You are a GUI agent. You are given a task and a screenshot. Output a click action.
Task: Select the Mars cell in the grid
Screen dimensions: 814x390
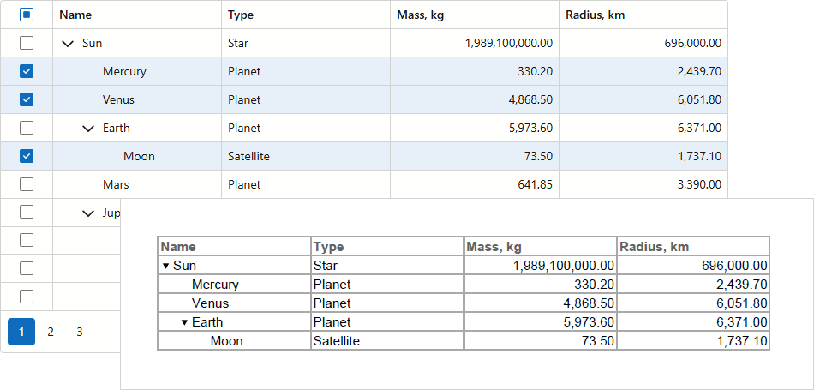point(116,184)
